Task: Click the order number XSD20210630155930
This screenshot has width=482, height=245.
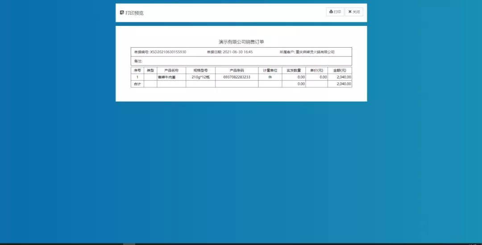Action: [168, 52]
